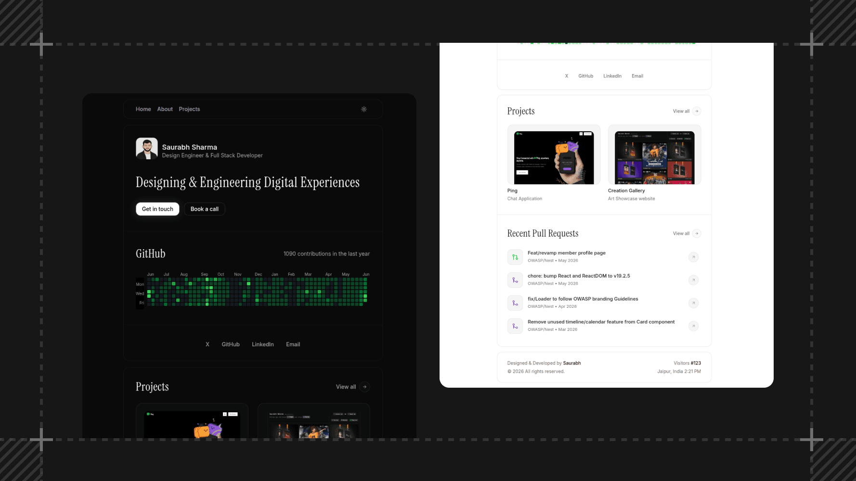Viewport: 856px width, 481px height.
Task: Open the Ping project thumbnail in light panel
Action: (554, 155)
